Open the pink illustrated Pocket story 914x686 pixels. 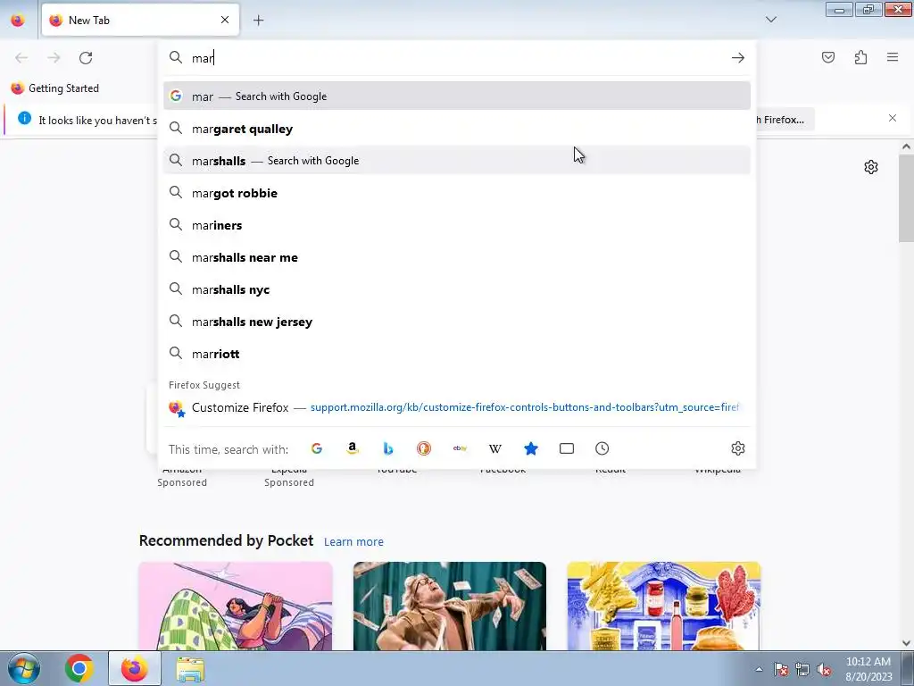pos(236,607)
